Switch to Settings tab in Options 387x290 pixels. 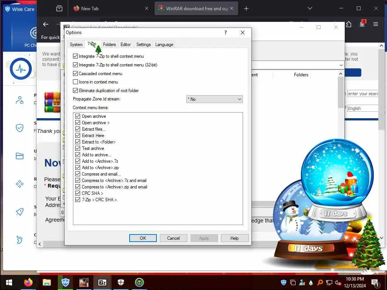pos(143,45)
